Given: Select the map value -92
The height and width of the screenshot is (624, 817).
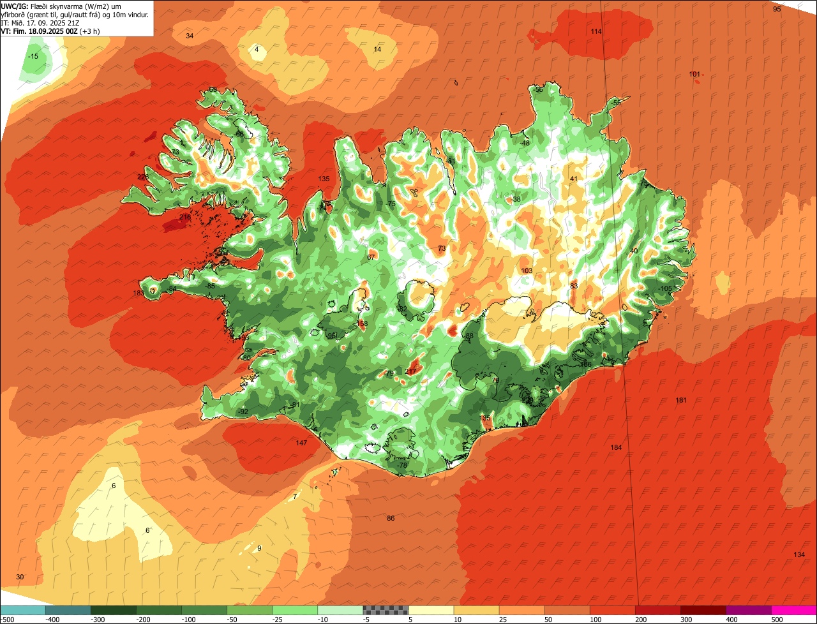Looking at the screenshot, I should click(x=243, y=412).
